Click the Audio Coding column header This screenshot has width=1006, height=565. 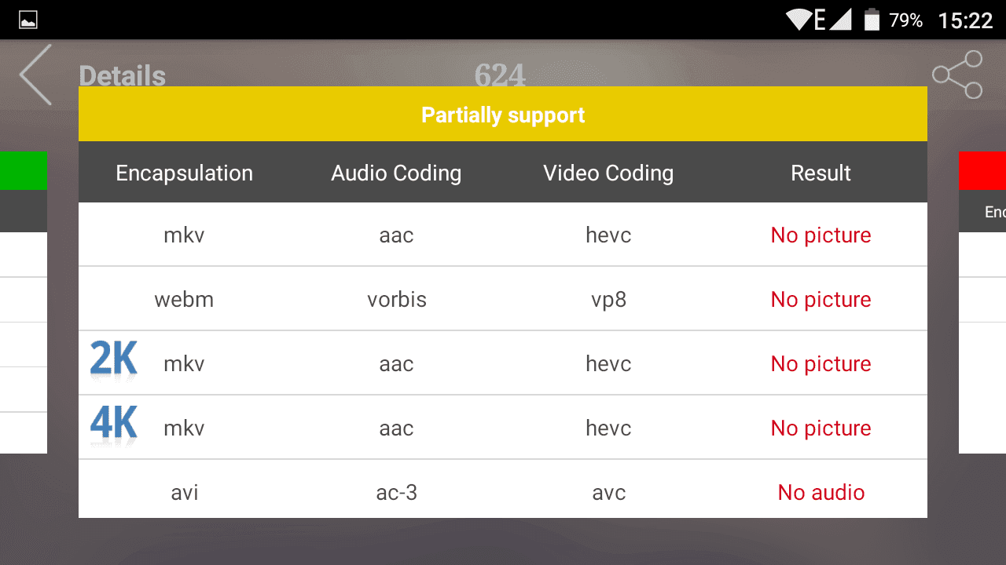tap(396, 173)
